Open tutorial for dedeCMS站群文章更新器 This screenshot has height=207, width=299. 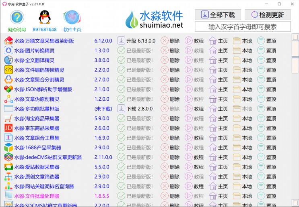[194, 157]
